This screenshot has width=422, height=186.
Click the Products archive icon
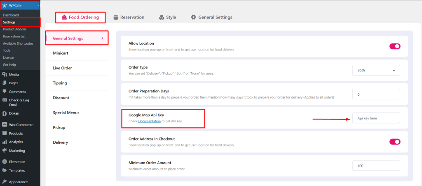(5, 133)
